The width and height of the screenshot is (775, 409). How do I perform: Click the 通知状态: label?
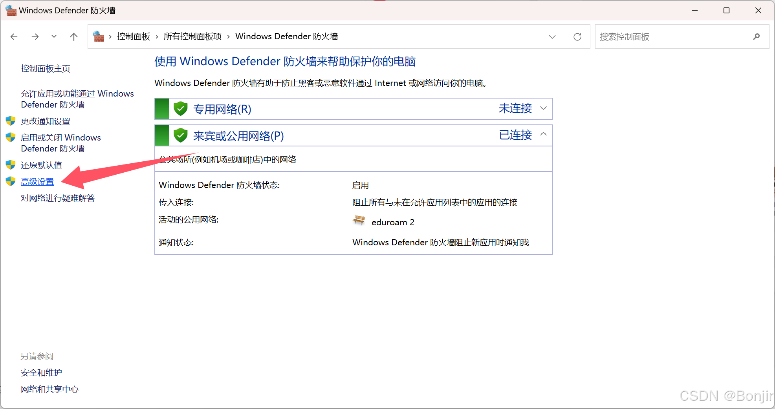176,243
